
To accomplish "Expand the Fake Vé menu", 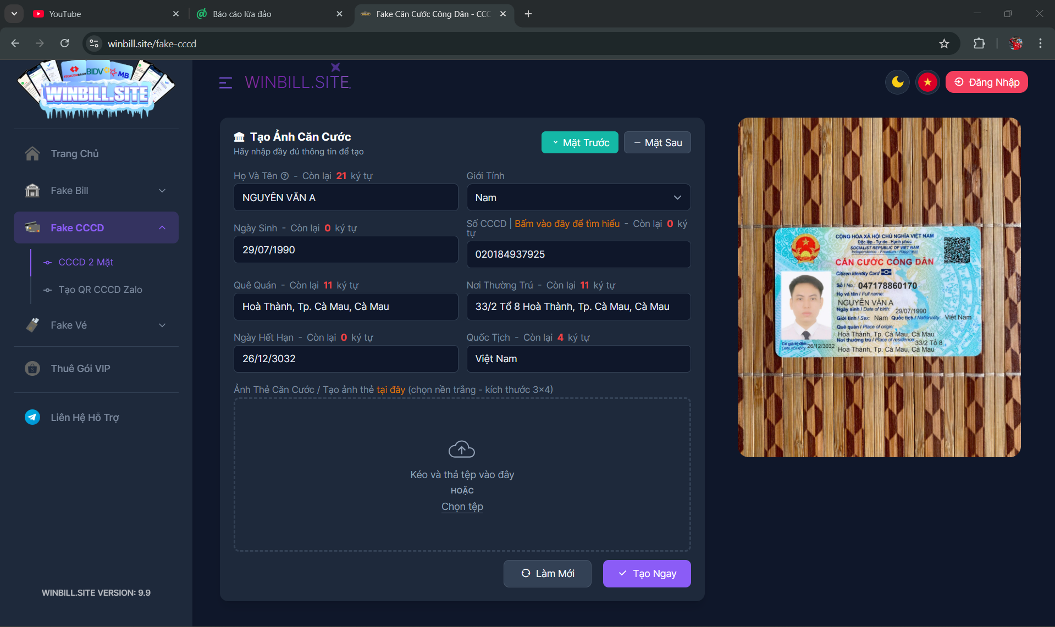I will point(96,325).
